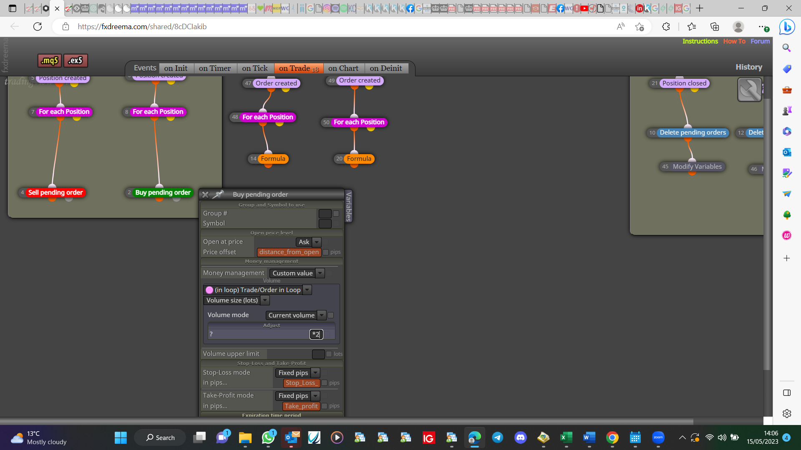The image size is (801, 450).
Task: Toggle the Volume upper limit checkbox
Action: 329,354
